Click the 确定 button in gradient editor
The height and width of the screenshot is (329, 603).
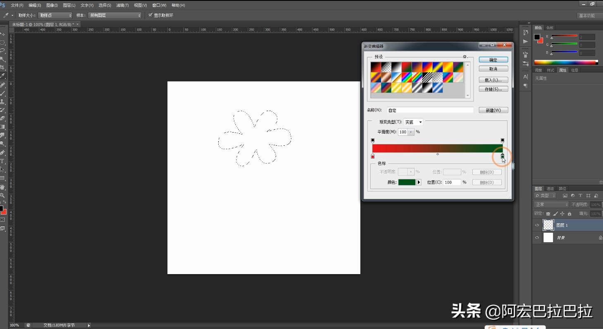tap(493, 60)
